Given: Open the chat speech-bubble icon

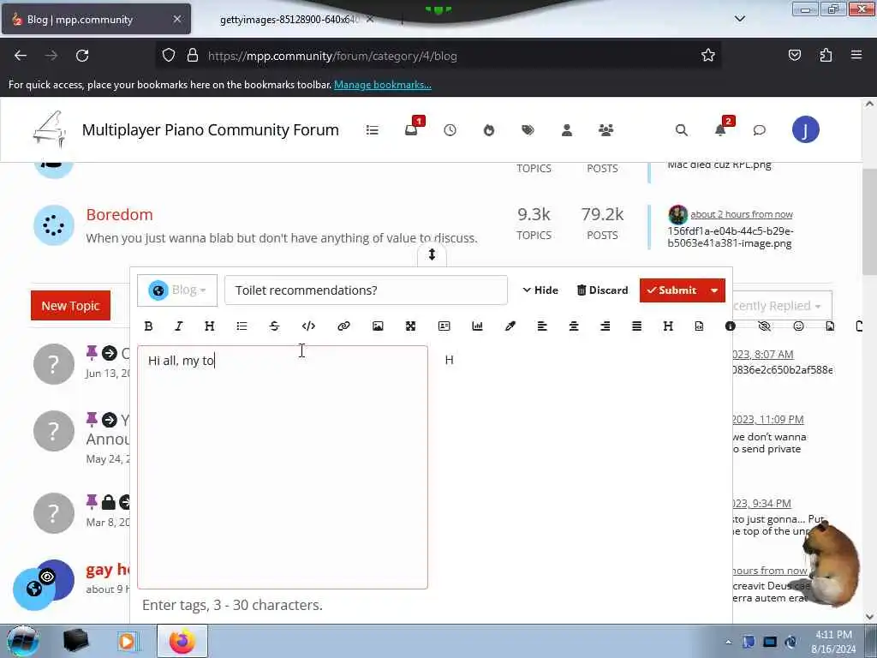Looking at the screenshot, I should coord(759,130).
